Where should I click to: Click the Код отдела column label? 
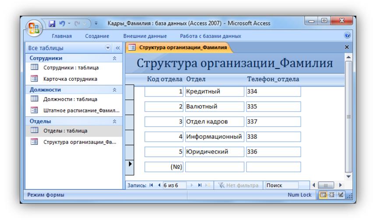pyautogui.click(x=165, y=79)
